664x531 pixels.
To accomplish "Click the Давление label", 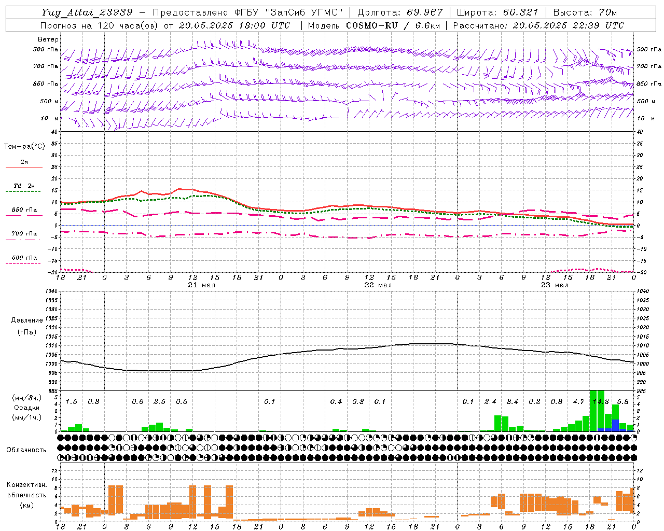I will 26,320.
